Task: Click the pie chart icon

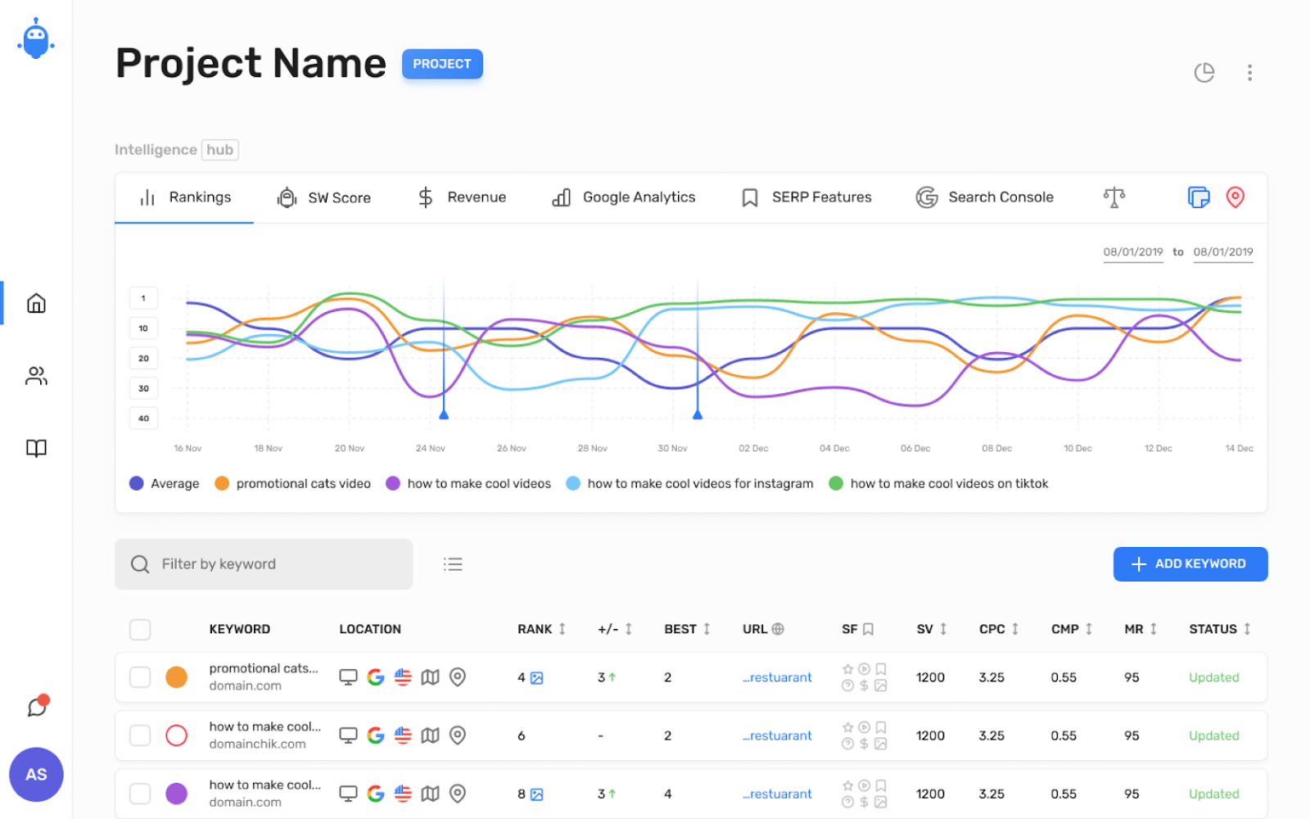Action: click(x=1204, y=73)
